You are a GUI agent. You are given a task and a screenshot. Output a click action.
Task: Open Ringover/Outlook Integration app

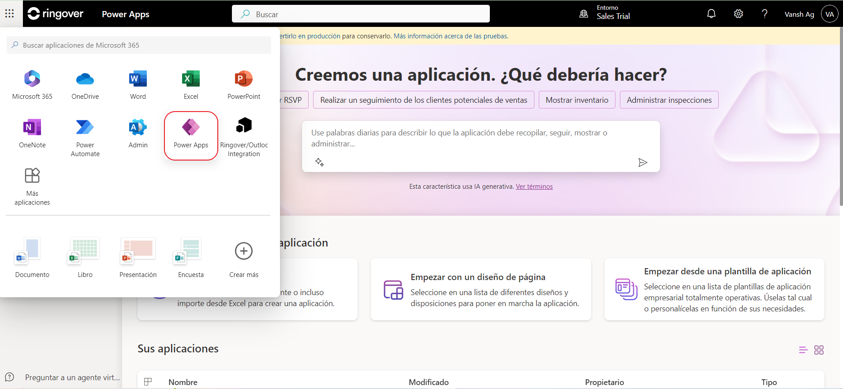[244, 137]
